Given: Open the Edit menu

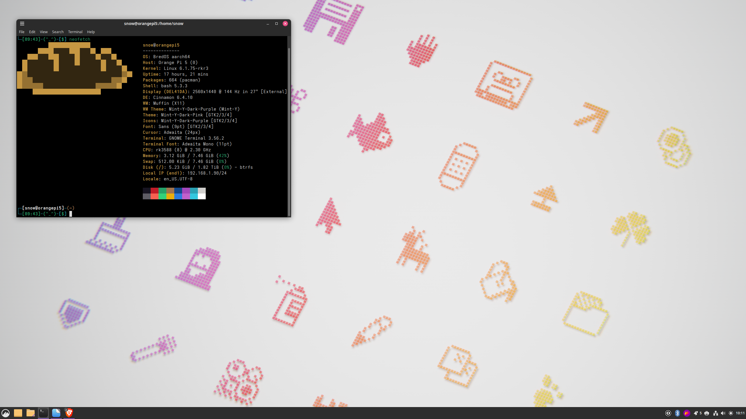Looking at the screenshot, I should (x=32, y=32).
